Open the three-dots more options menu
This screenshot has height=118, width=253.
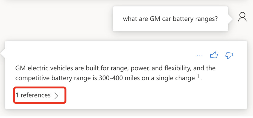pos(200,55)
